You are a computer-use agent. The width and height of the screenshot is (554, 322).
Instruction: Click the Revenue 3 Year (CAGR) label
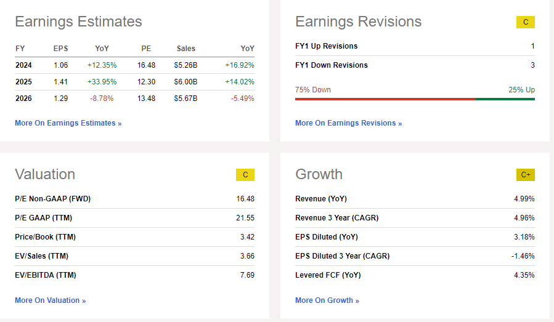pos(336,218)
